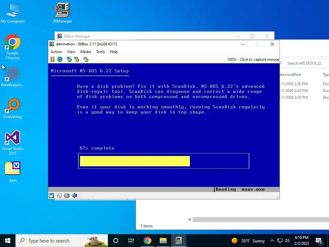The width and height of the screenshot is (329, 247).
Task: Open Task View on the taskbar
Action: coord(131,241)
